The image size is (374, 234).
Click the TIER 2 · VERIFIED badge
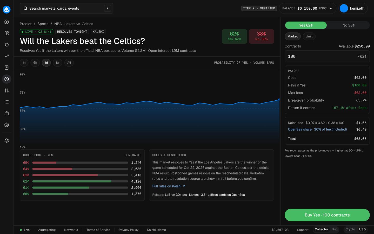(x=259, y=8)
